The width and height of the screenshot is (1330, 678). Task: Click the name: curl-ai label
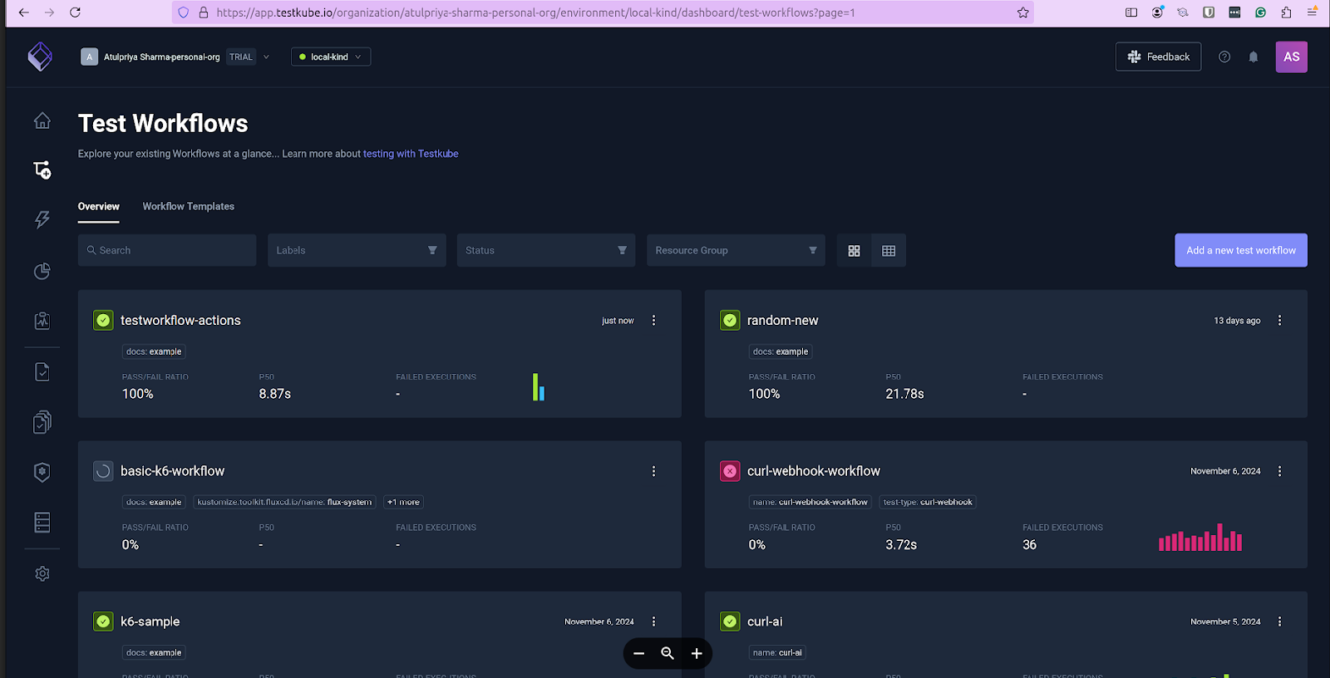click(x=777, y=652)
